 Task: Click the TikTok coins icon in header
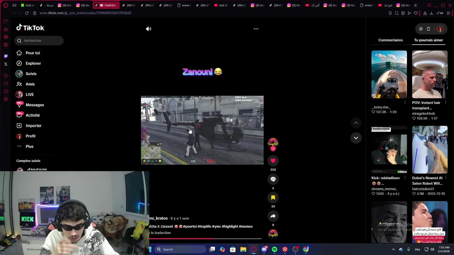pos(421,29)
